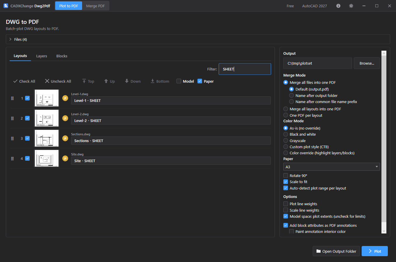Open the Layers tab

point(42,56)
